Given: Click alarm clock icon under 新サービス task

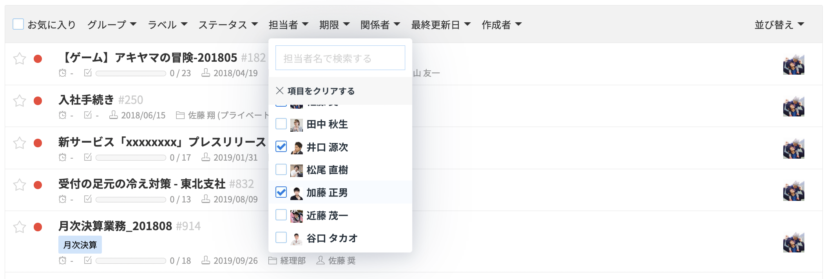Looking at the screenshot, I should (62, 157).
